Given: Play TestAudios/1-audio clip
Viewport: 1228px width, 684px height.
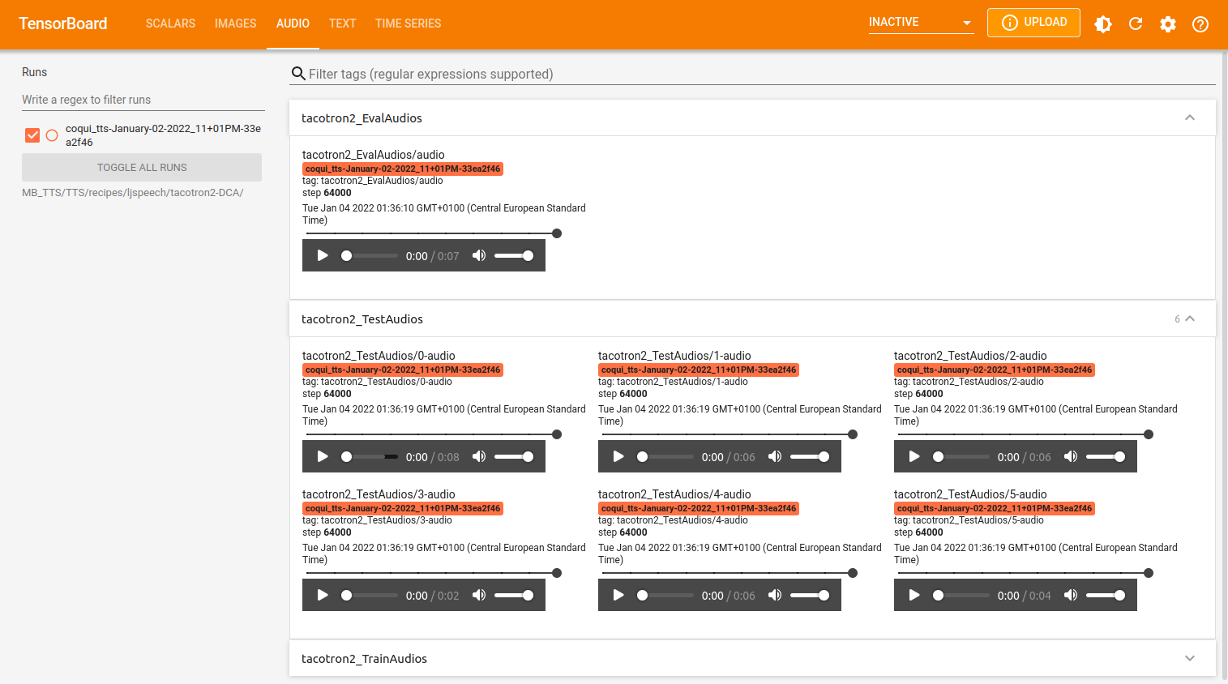Looking at the screenshot, I should click(x=618, y=456).
